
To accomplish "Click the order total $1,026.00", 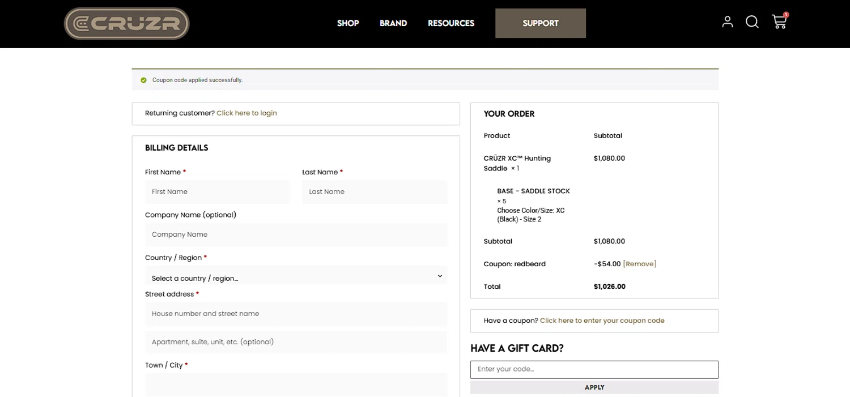I will (610, 287).
